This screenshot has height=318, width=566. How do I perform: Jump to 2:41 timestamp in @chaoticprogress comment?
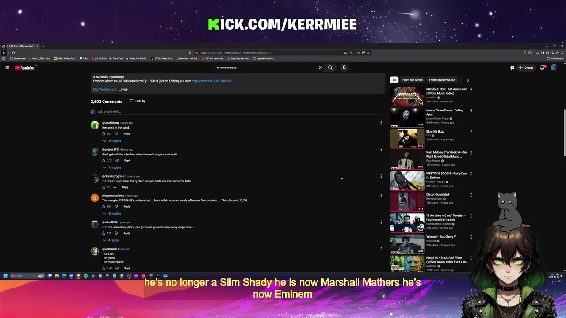coord(105,181)
